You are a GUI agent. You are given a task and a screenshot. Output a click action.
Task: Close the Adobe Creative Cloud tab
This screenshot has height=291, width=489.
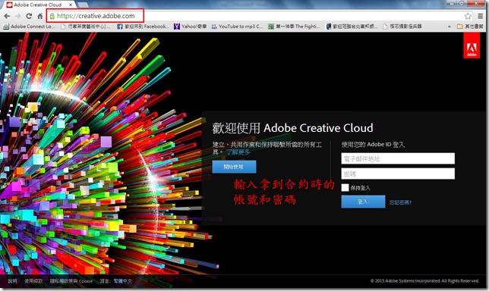click(71, 5)
